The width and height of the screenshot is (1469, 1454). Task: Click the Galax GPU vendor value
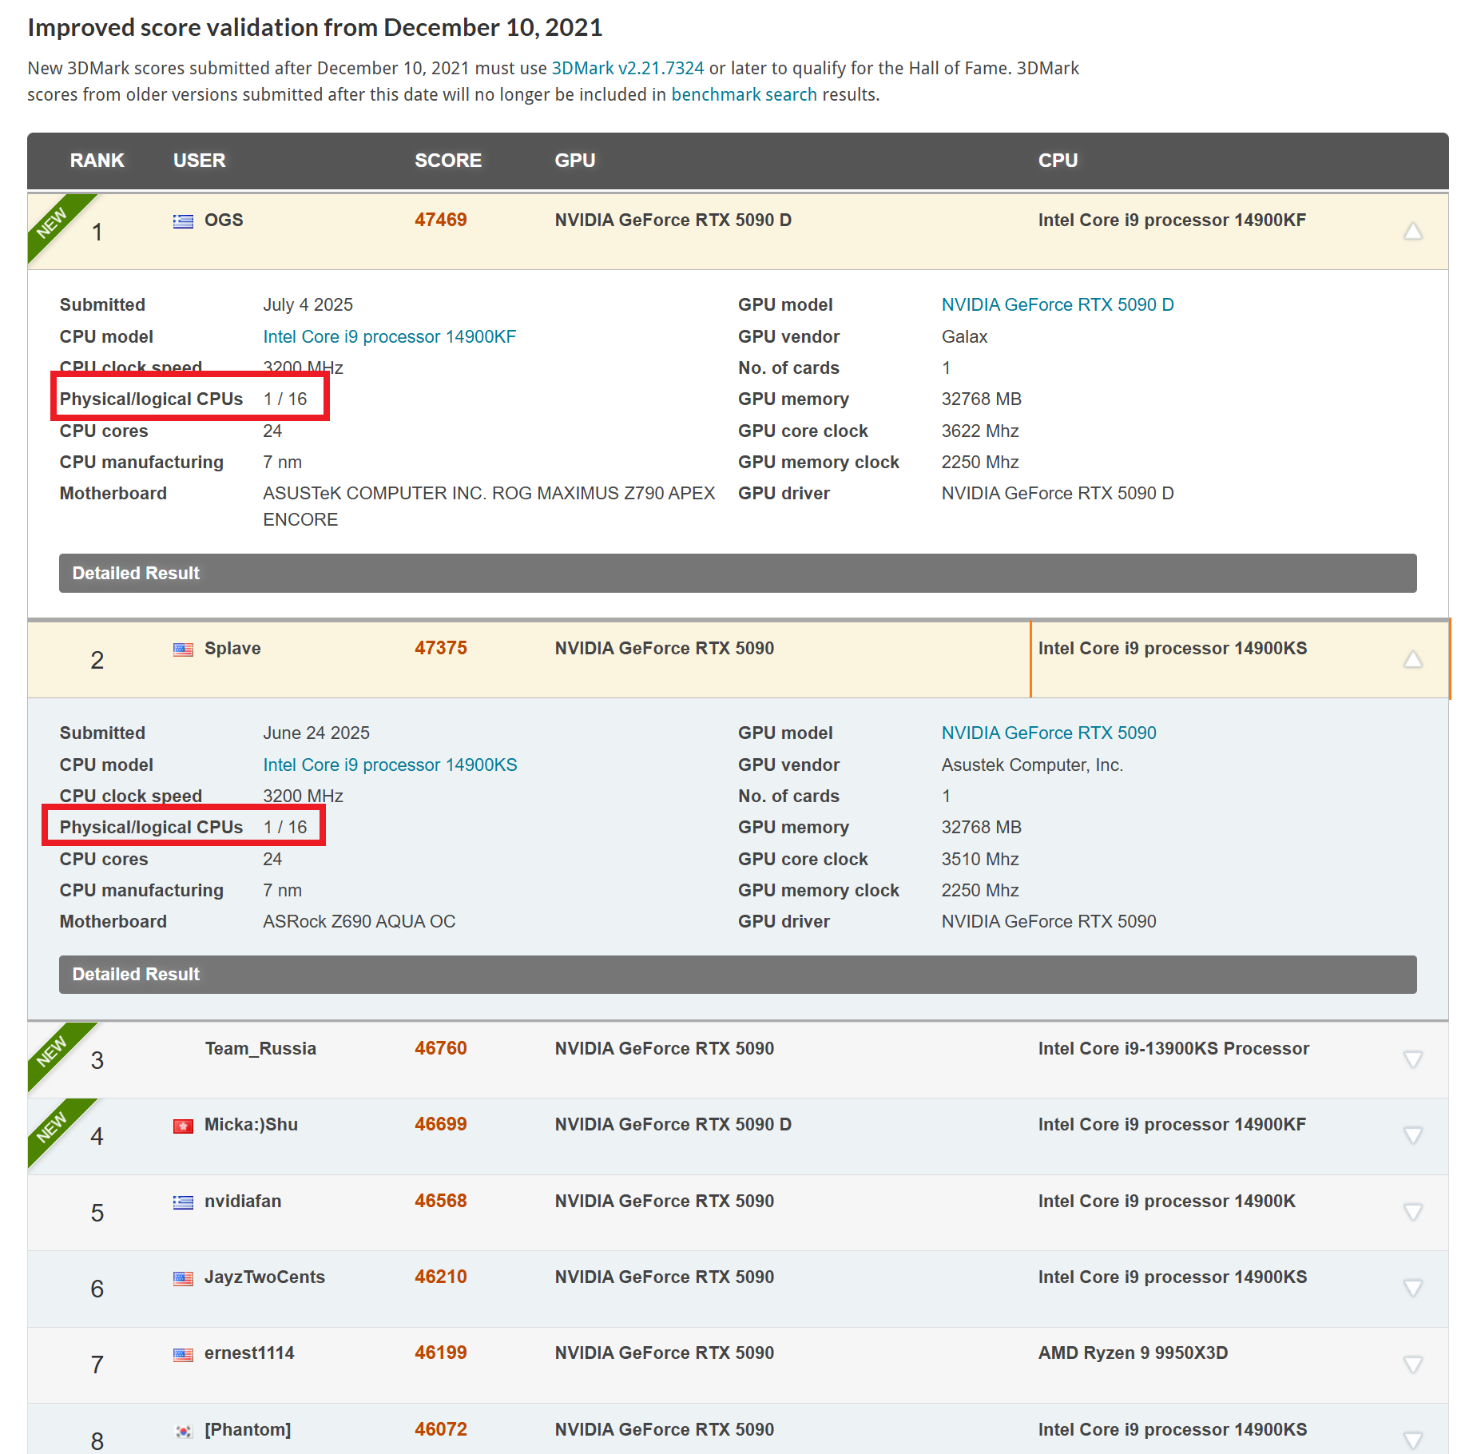click(964, 337)
